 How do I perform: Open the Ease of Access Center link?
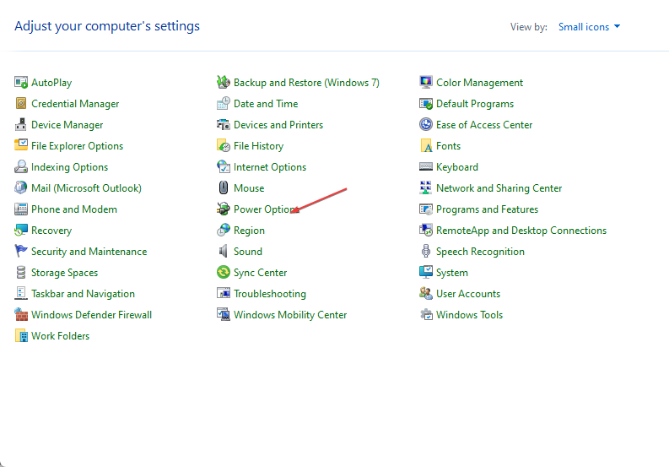click(x=484, y=125)
